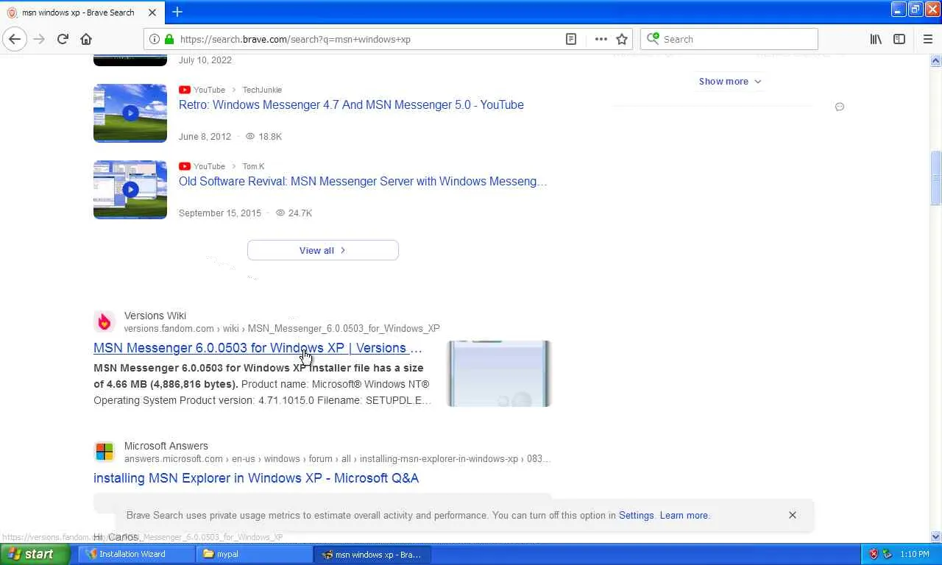Expand the Show more section
The image size is (942, 565).
730,81
